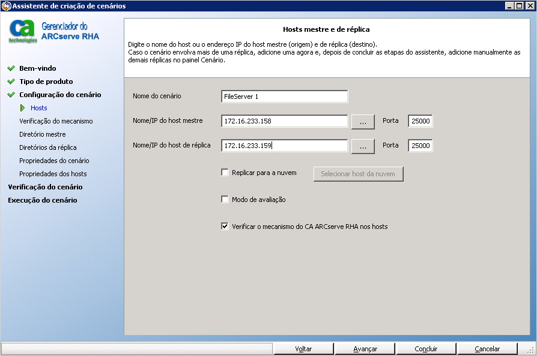Click the wizard icon in the title bar

click(6, 6)
